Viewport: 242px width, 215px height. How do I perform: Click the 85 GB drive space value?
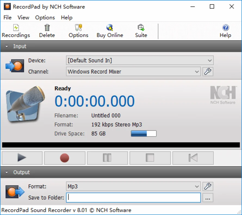98,134
